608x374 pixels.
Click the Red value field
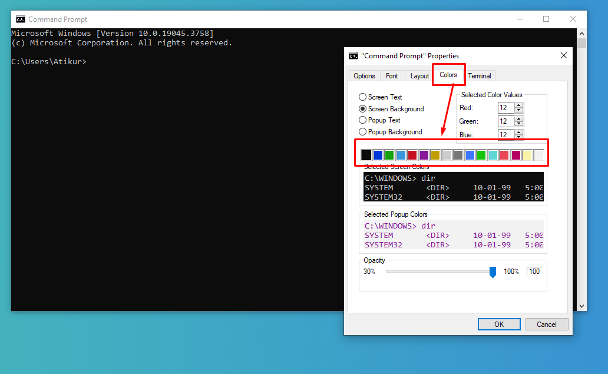(x=505, y=108)
